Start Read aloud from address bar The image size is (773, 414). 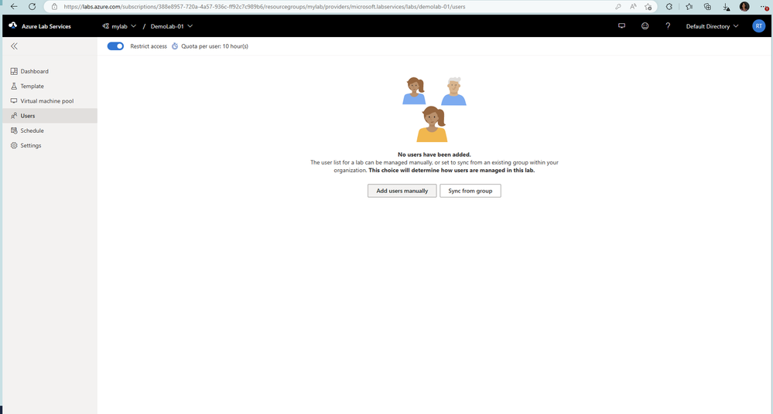click(633, 7)
